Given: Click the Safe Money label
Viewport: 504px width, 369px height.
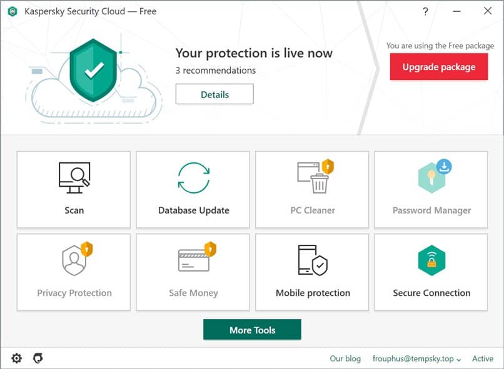Looking at the screenshot, I should click(x=193, y=293).
